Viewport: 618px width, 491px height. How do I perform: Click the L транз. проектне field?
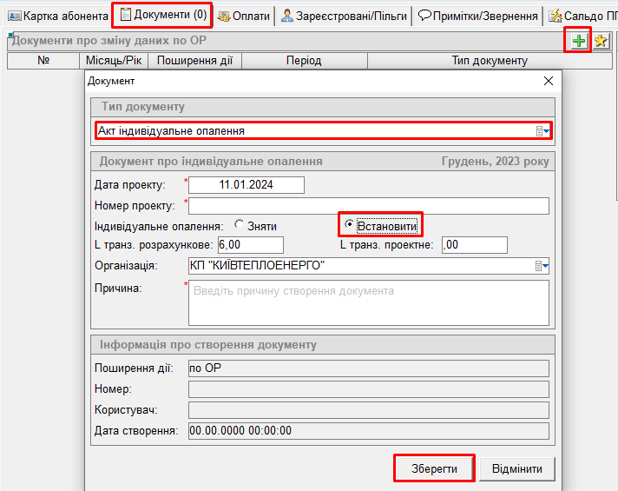coord(474,246)
